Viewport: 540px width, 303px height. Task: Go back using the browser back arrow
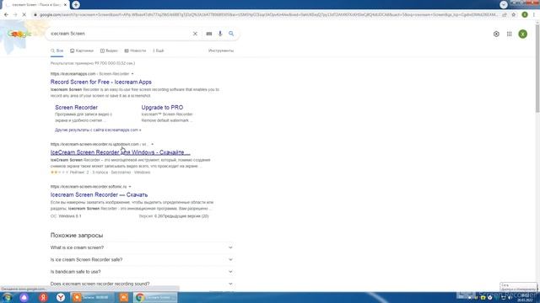click(x=6, y=15)
